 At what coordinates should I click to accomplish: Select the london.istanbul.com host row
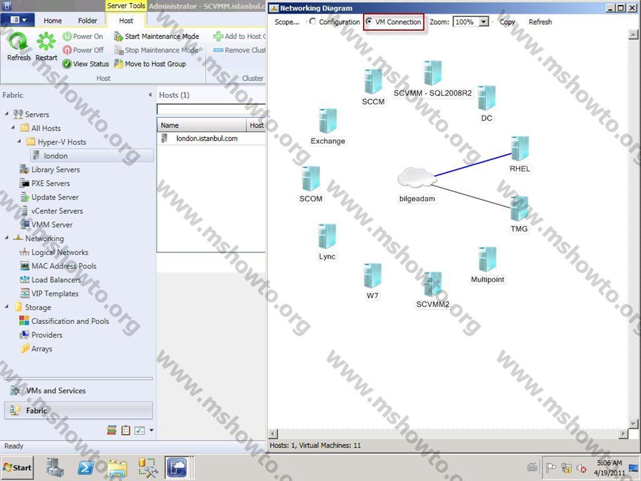pos(211,138)
